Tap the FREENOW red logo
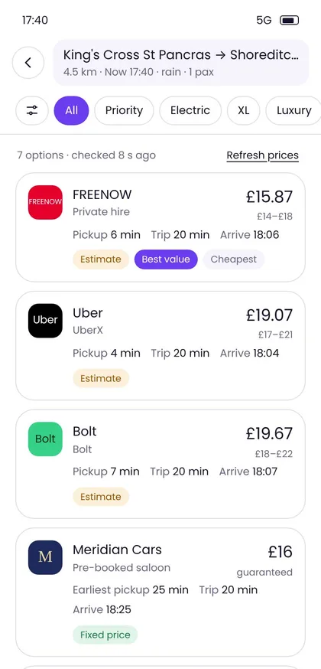321x669 pixels. pyautogui.click(x=45, y=202)
